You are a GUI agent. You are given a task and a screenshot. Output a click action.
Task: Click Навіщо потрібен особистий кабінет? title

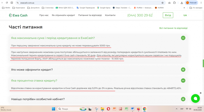click(38, 99)
